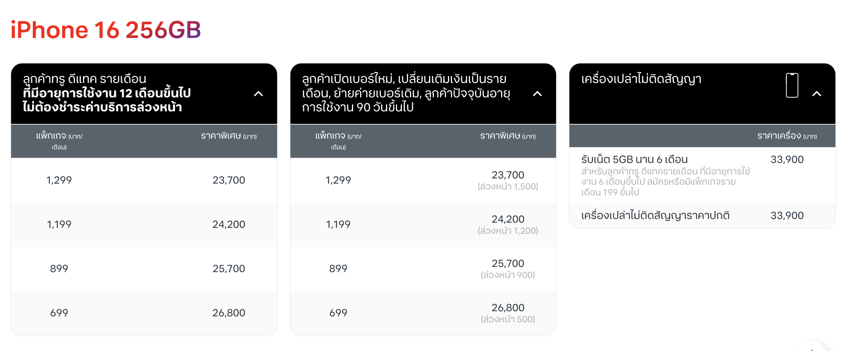Click the เครื่องเปล่าไม่ติดสัญญาราคาปกติ row
The image size is (845, 351).
(x=655, y=216)
